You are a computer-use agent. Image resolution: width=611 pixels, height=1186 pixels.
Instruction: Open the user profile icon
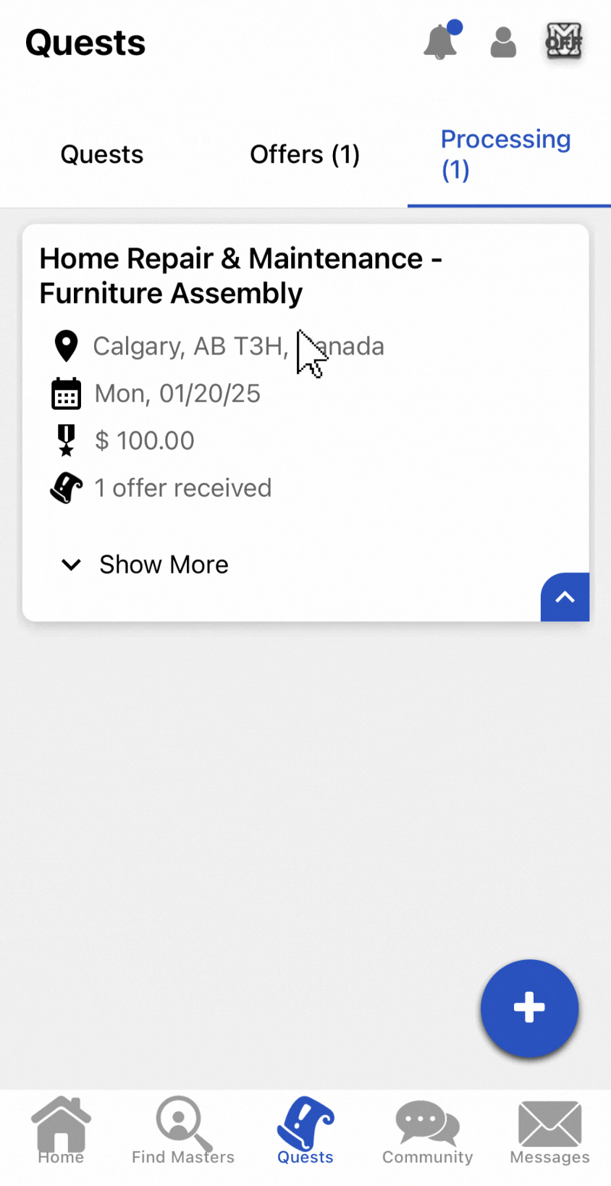503,43
